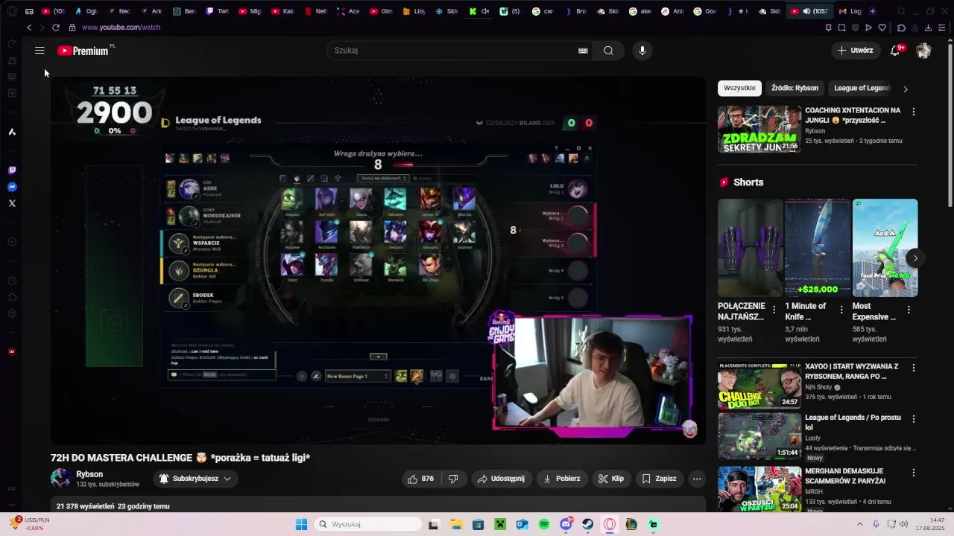Select the Wszystkie filter chip
The image size is (954, 536).
tap(739, 89)
